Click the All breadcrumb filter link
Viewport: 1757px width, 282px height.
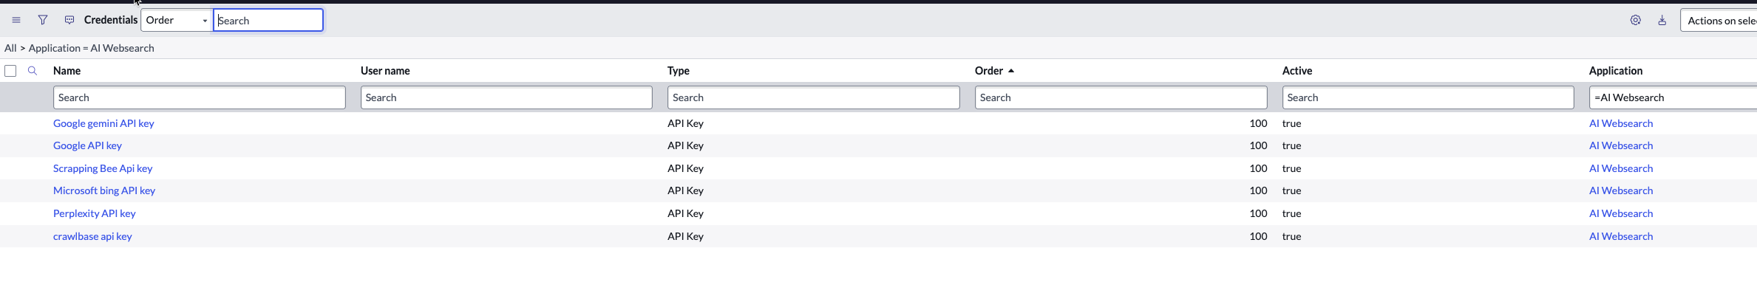tap(10, 48)
